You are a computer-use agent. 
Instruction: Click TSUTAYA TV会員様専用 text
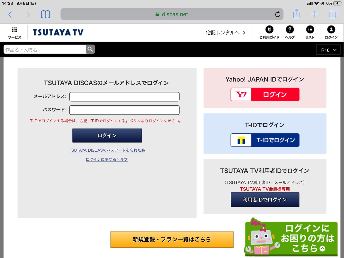pos(265,189)
